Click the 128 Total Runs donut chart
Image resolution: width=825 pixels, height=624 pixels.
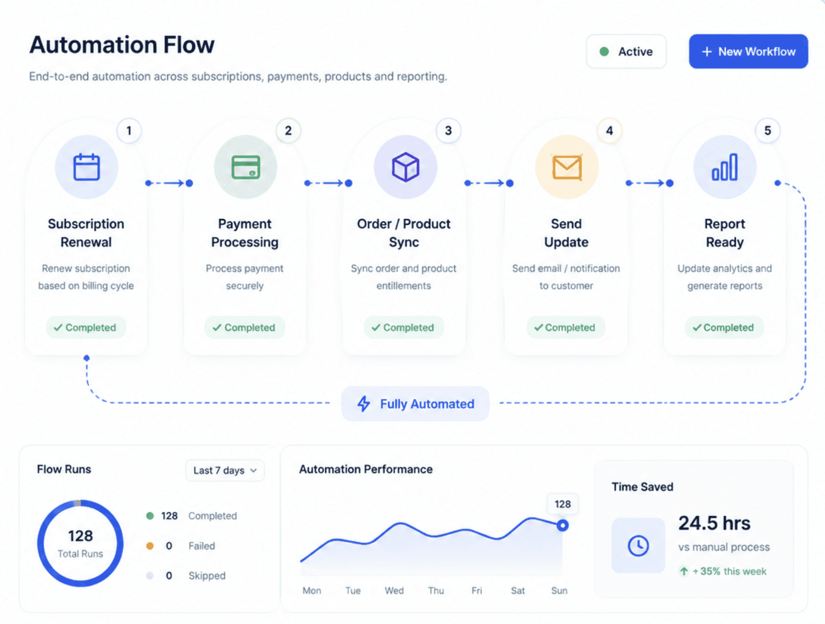click(80, 543)
